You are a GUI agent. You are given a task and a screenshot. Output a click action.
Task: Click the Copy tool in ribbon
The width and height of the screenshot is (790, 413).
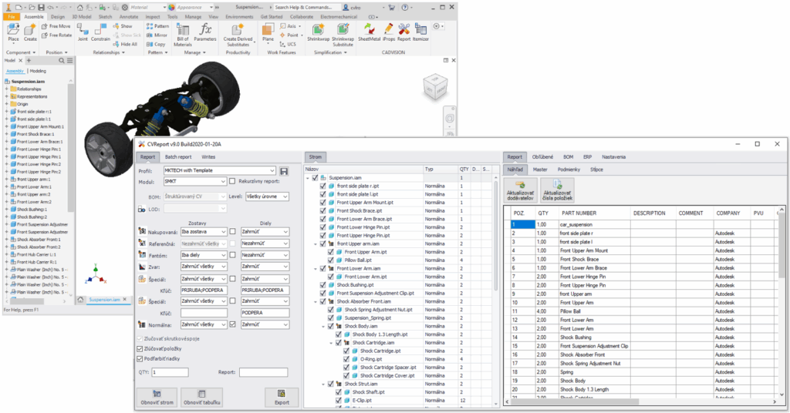[156, 44]
